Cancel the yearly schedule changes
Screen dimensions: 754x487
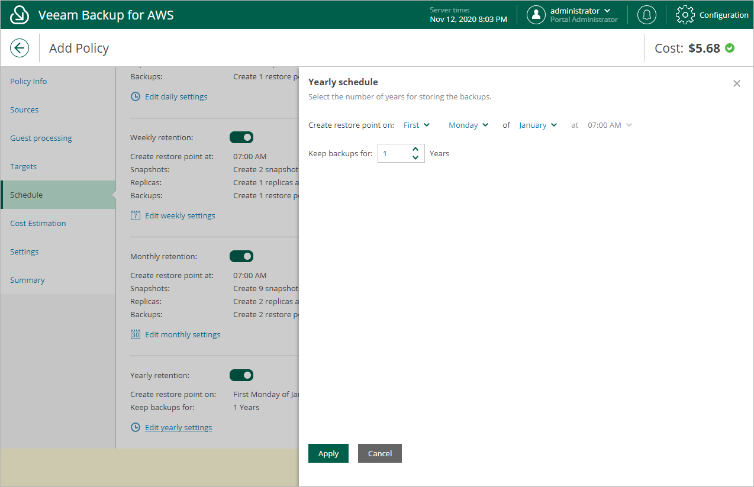pyautogui.click(x=380, y=453)
